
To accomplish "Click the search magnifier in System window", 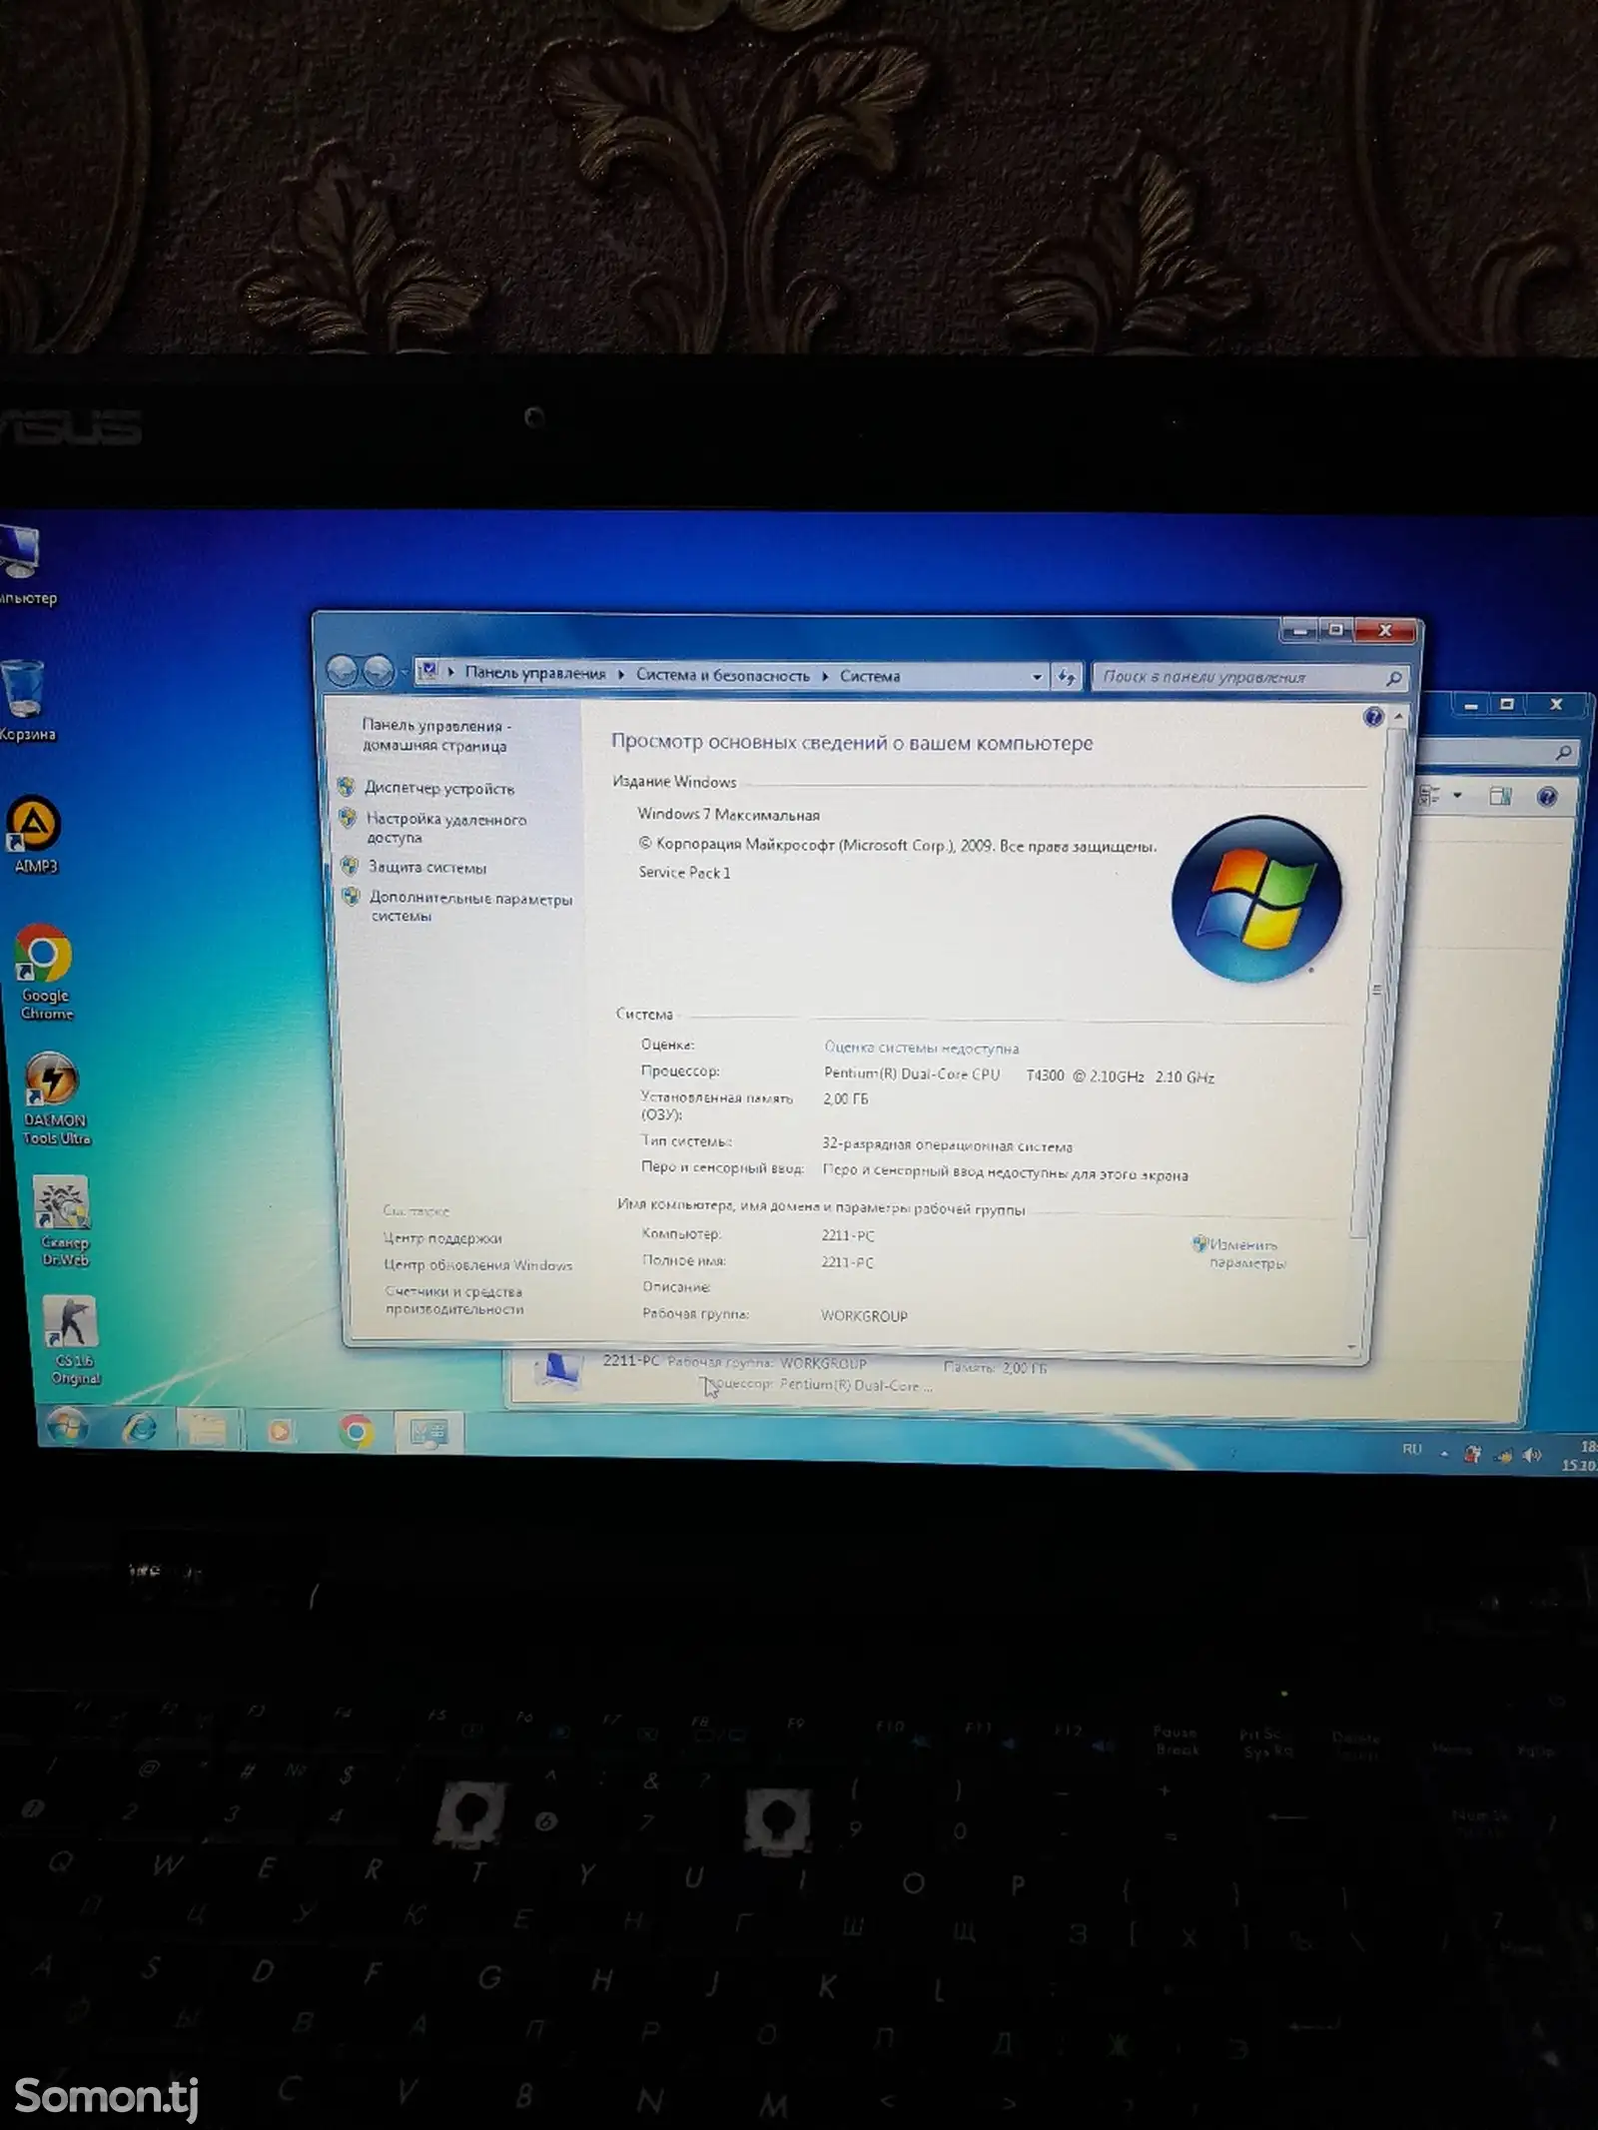I will point(1394,679).
